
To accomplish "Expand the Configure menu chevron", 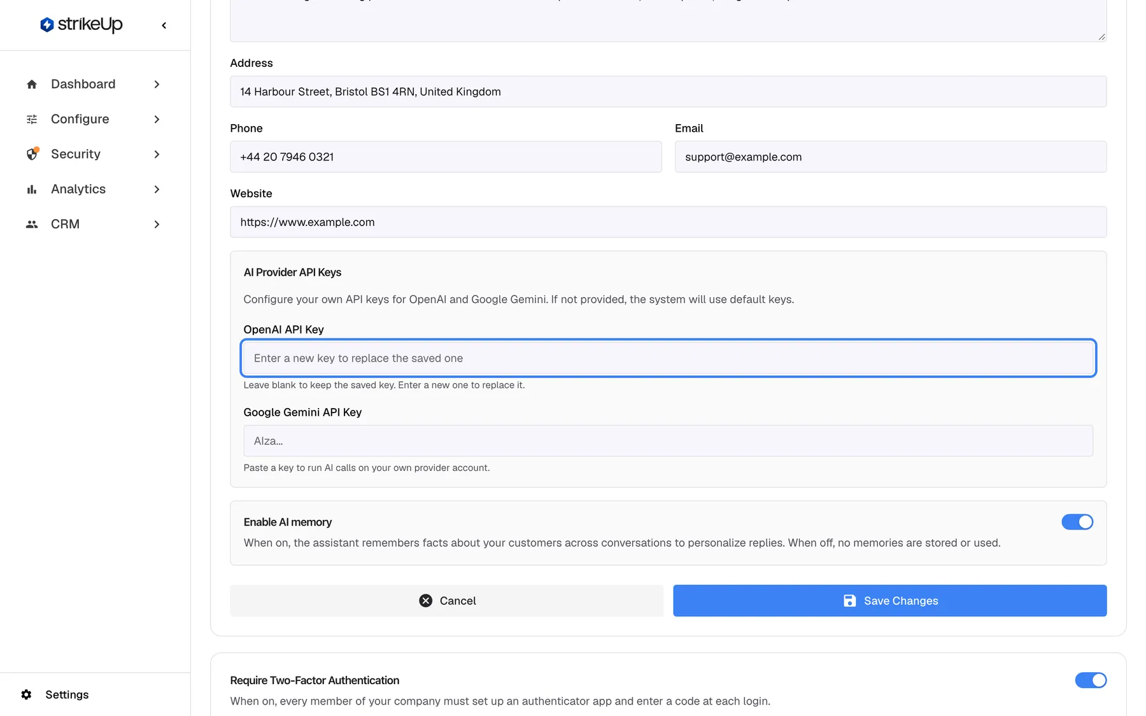I will point(157,119).
